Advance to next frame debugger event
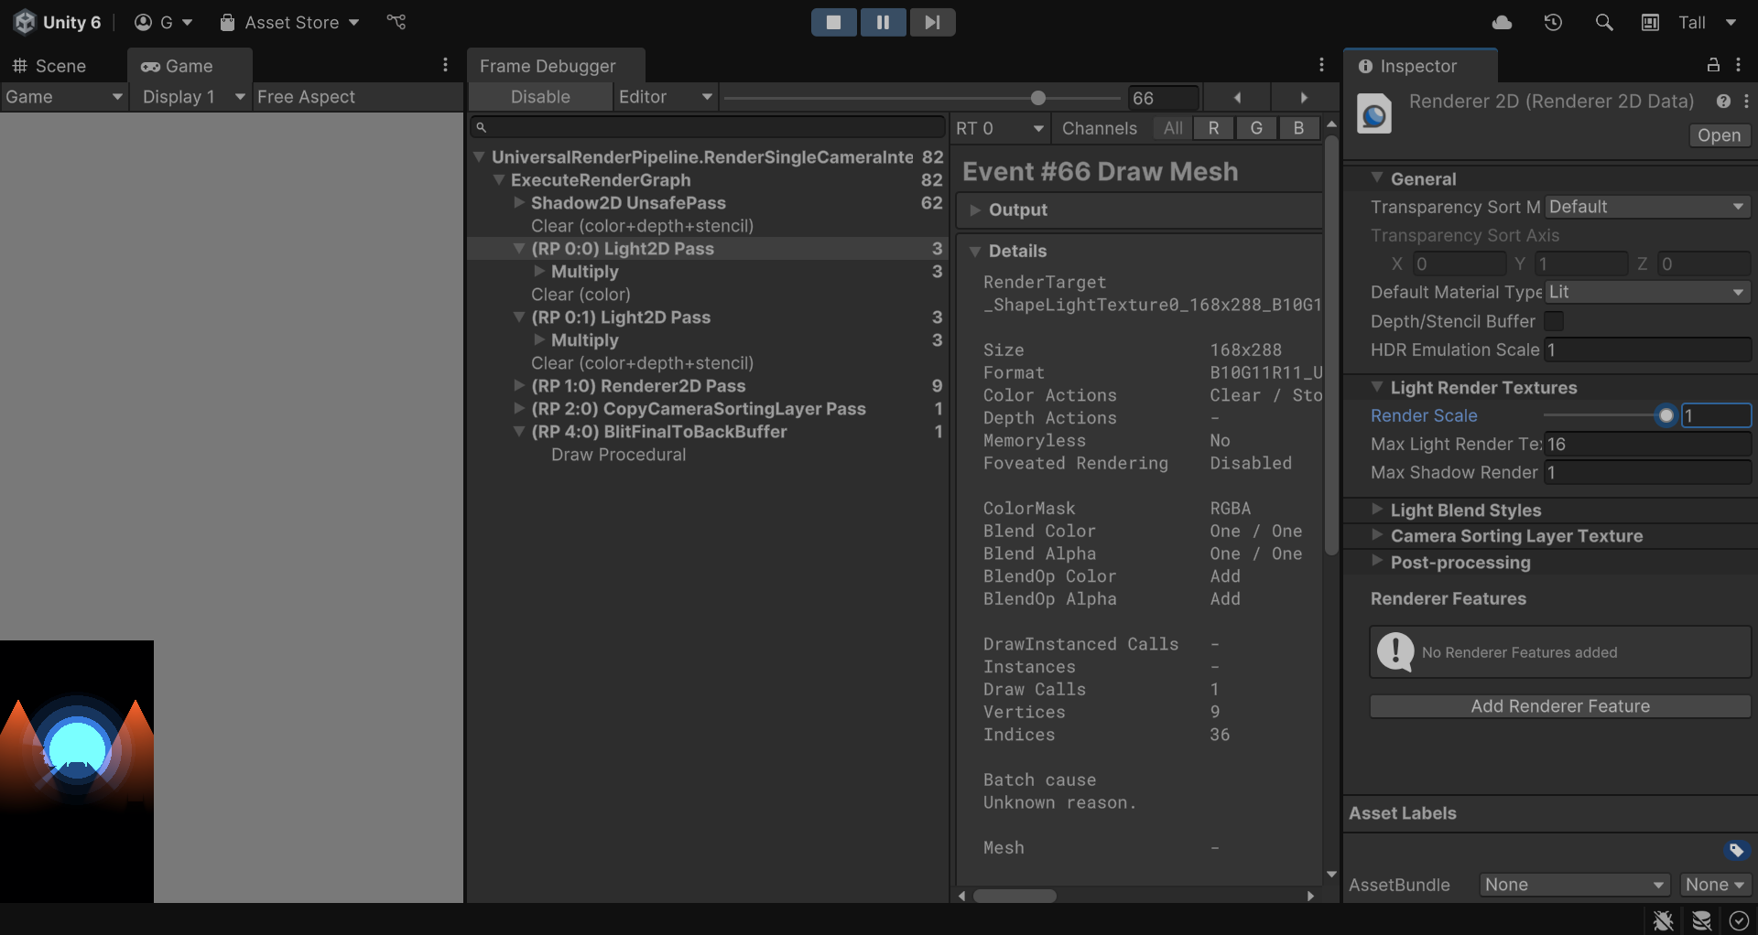The image size is (1758, 935). click(x=1304, y=97)
